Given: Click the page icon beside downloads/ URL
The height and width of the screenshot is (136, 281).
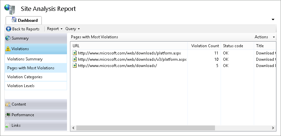Looking at the screenshot, I should click(75, 66).
